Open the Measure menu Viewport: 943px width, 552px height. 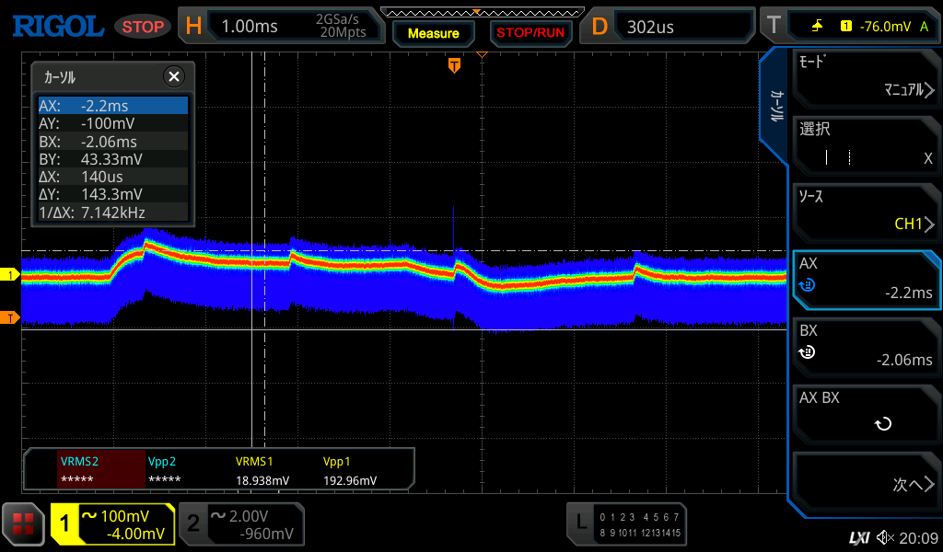click(x=433, y=33)
